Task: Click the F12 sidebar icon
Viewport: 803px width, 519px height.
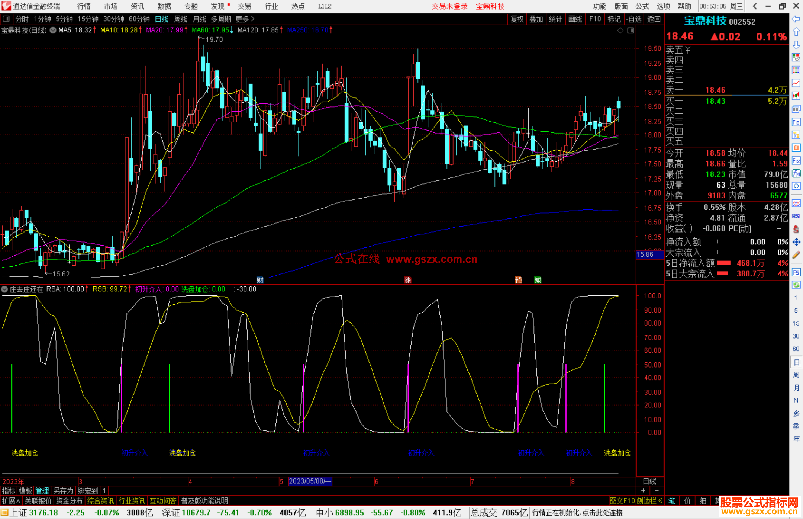Action: pyautogui.click(x=796, y=161)
